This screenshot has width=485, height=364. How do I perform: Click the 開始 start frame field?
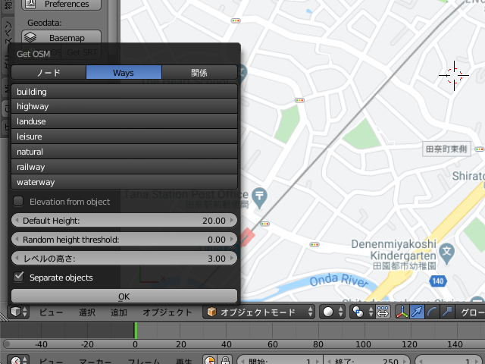(x=280, y=361)
